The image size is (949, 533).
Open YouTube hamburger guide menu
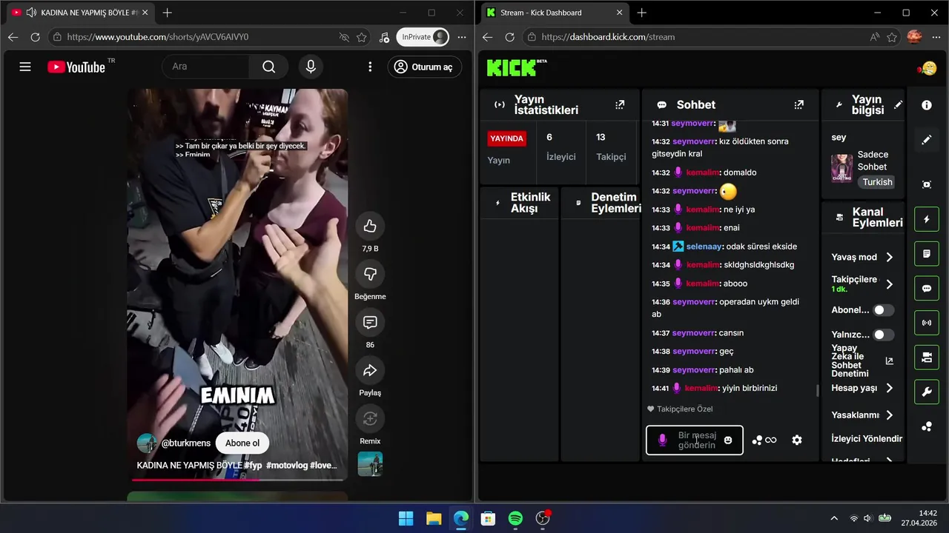coord(25,67)
